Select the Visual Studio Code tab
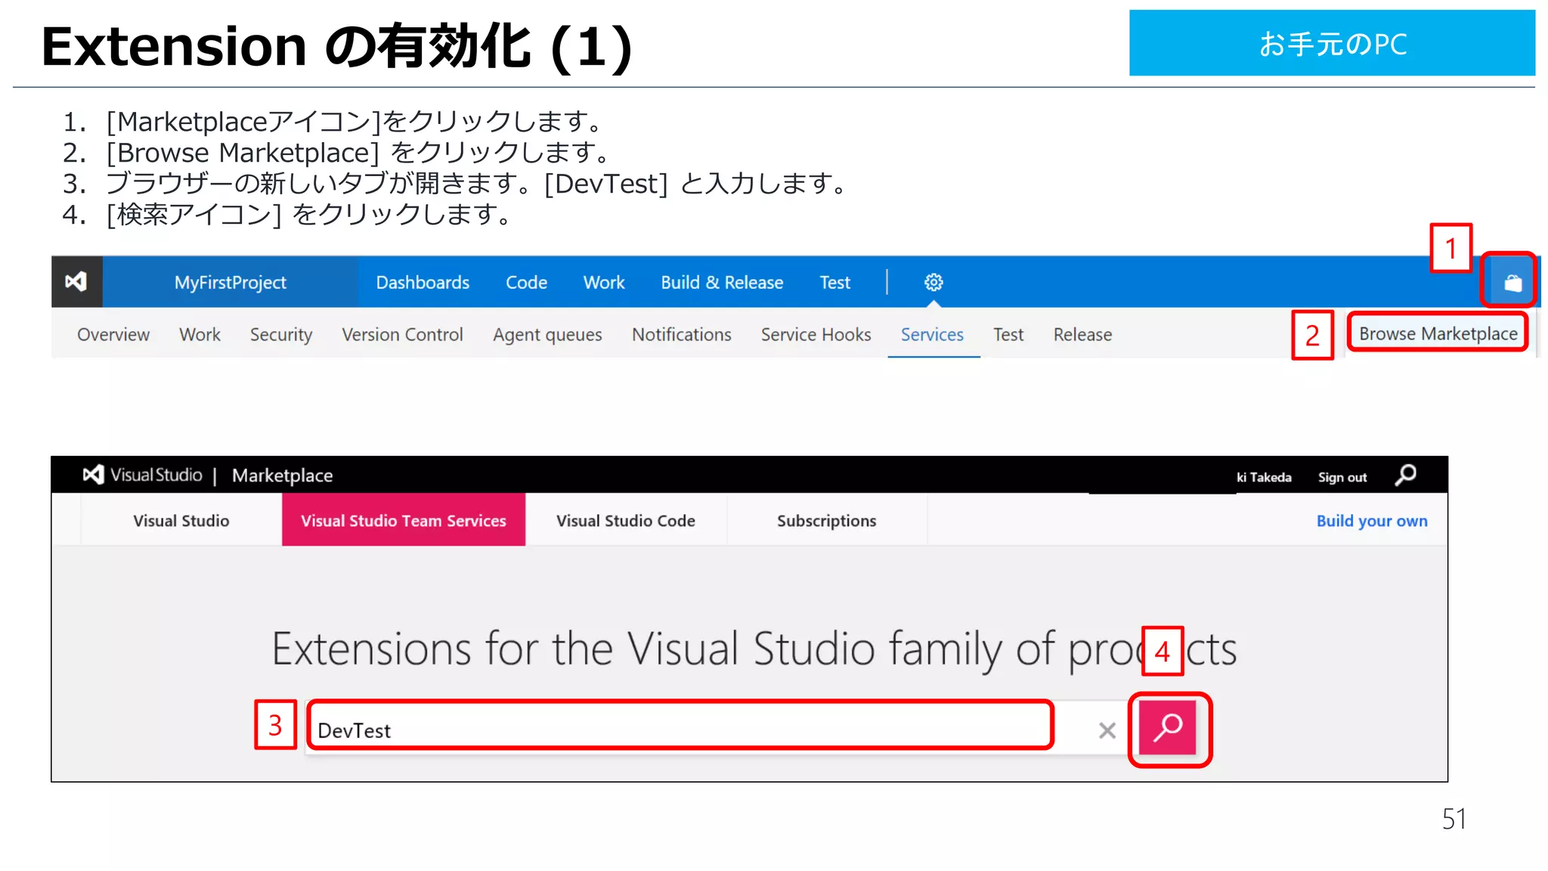Image resolution: width=1548 pixels, height=871 pixels. coord(626,520)
